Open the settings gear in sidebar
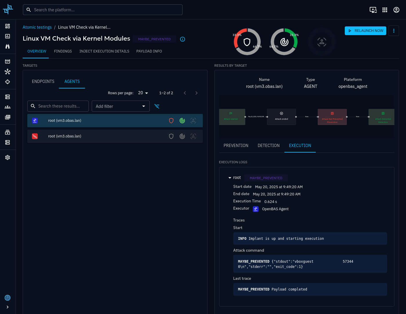Screen dimensions: 406x314 tap(8, 157)
